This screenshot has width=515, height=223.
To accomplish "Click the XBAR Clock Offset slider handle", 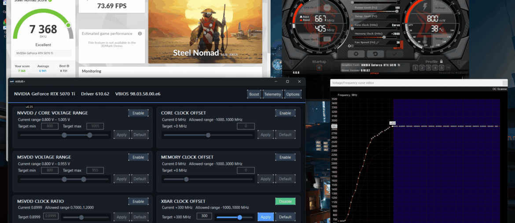I will point(240,217).
